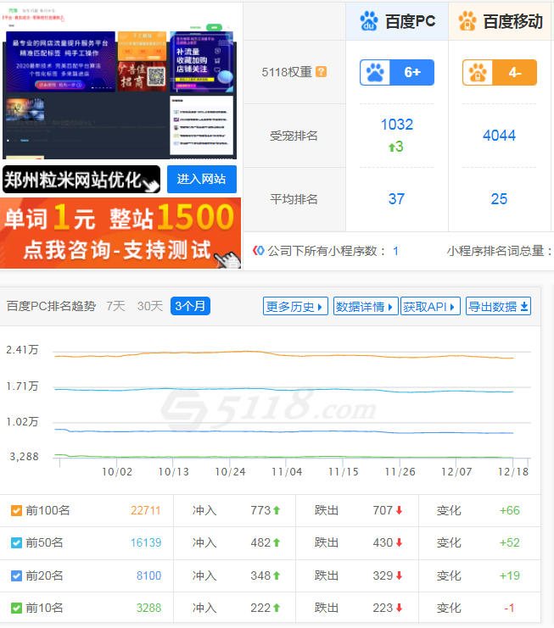The image size is (554, 628).
Task: Click the download icon on 导出数据
Action: pyautogui.click(x=524, y=307)
